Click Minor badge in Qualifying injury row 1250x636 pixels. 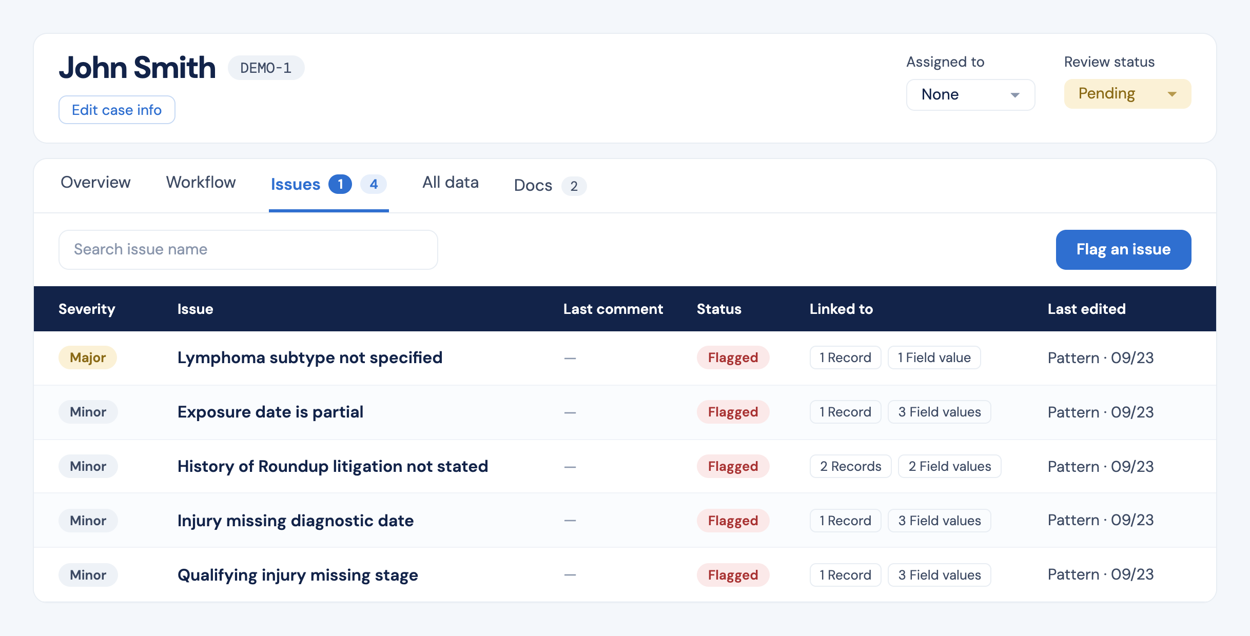(x=88, y=575)
